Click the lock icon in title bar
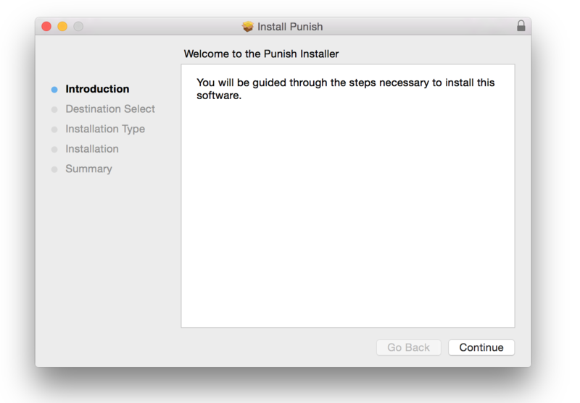Screen dimensions: 580x403 tap(521, 26)
